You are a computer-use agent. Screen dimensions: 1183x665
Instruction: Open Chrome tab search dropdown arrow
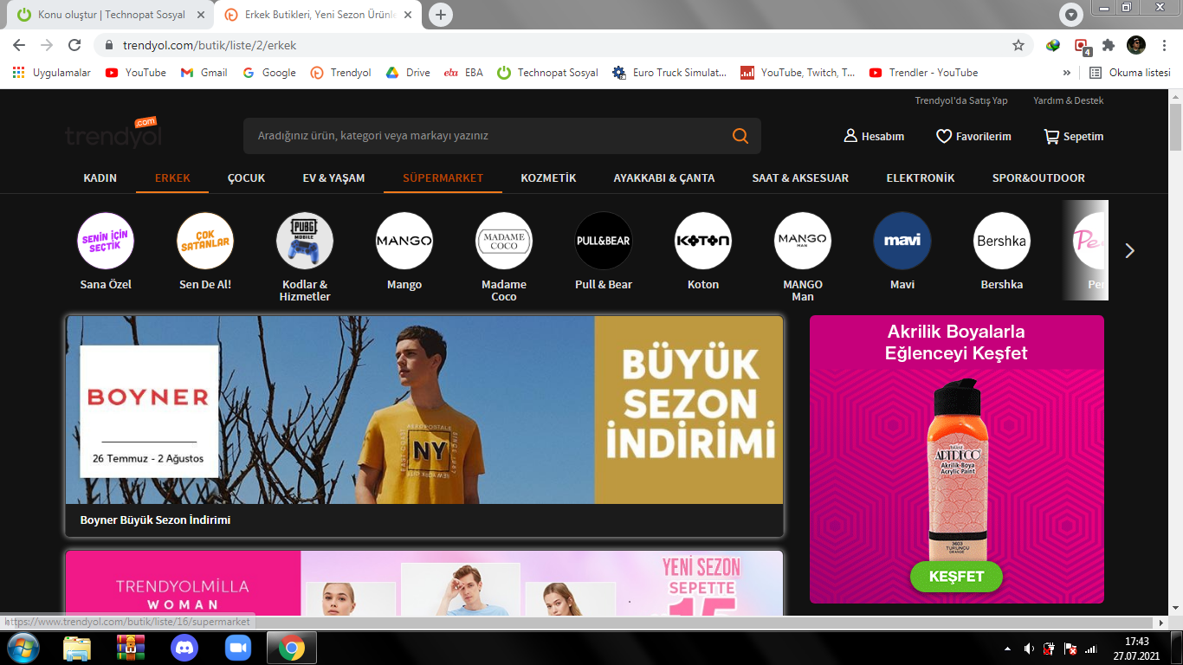pos(1071,15)
